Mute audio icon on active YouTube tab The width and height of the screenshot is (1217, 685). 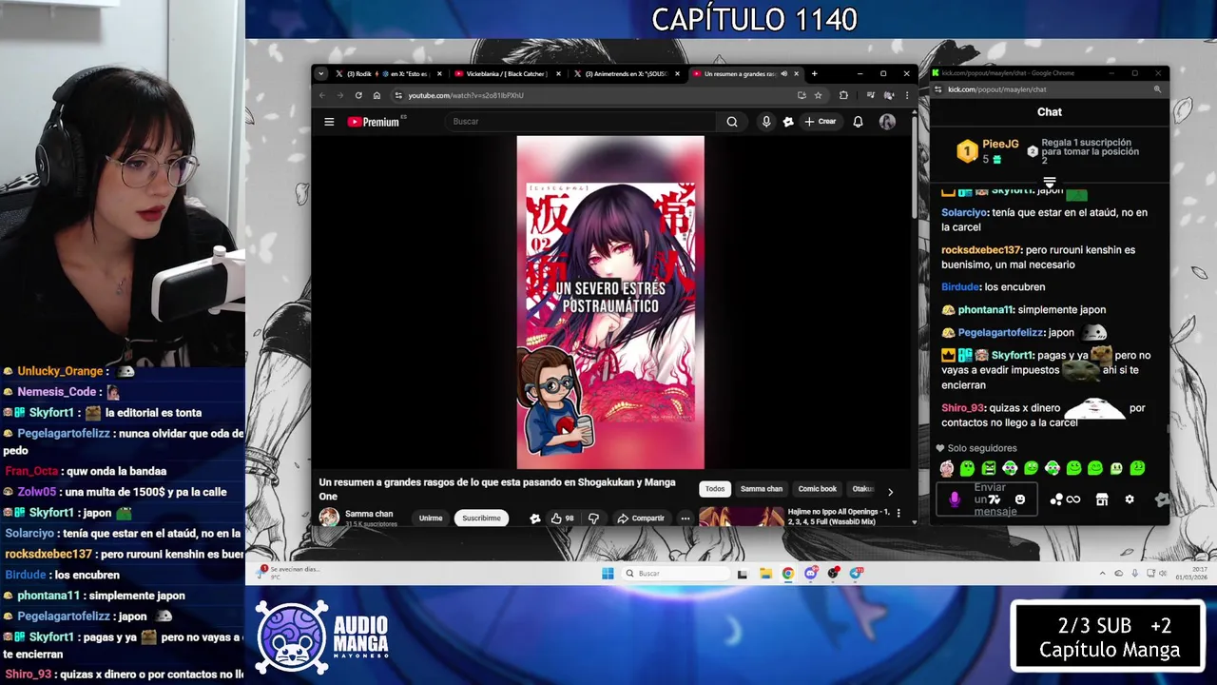pos(783,73)
